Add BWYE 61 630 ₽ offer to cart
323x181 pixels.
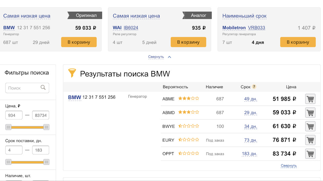pyautogui.click(x=310, y=126)
